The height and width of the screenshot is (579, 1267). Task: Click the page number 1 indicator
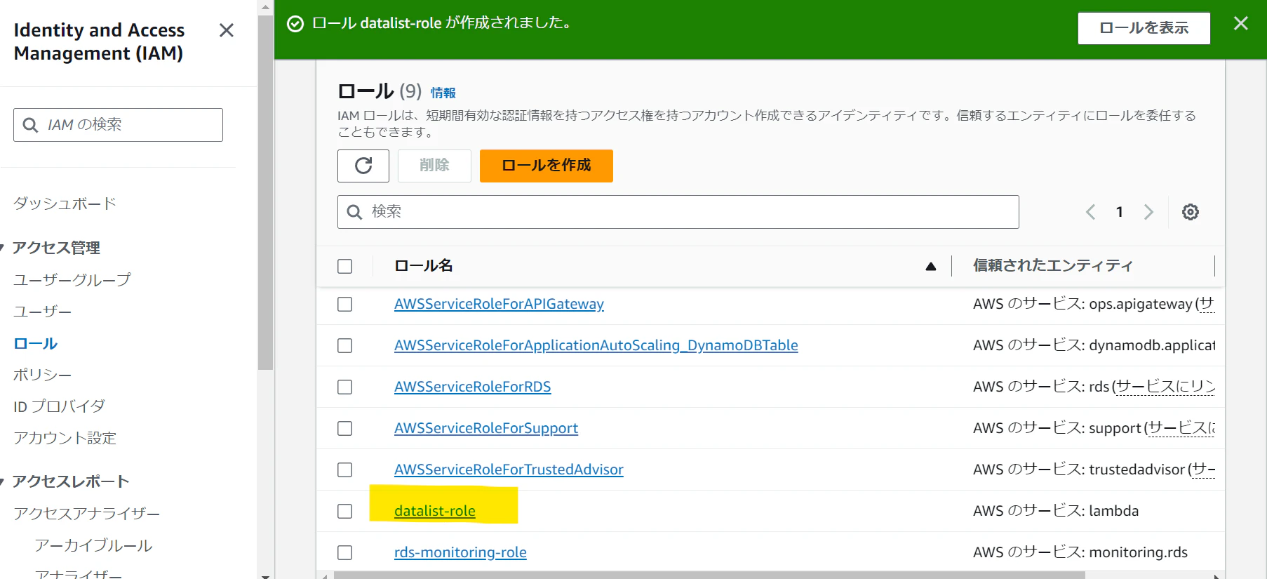pos(1120,212)
